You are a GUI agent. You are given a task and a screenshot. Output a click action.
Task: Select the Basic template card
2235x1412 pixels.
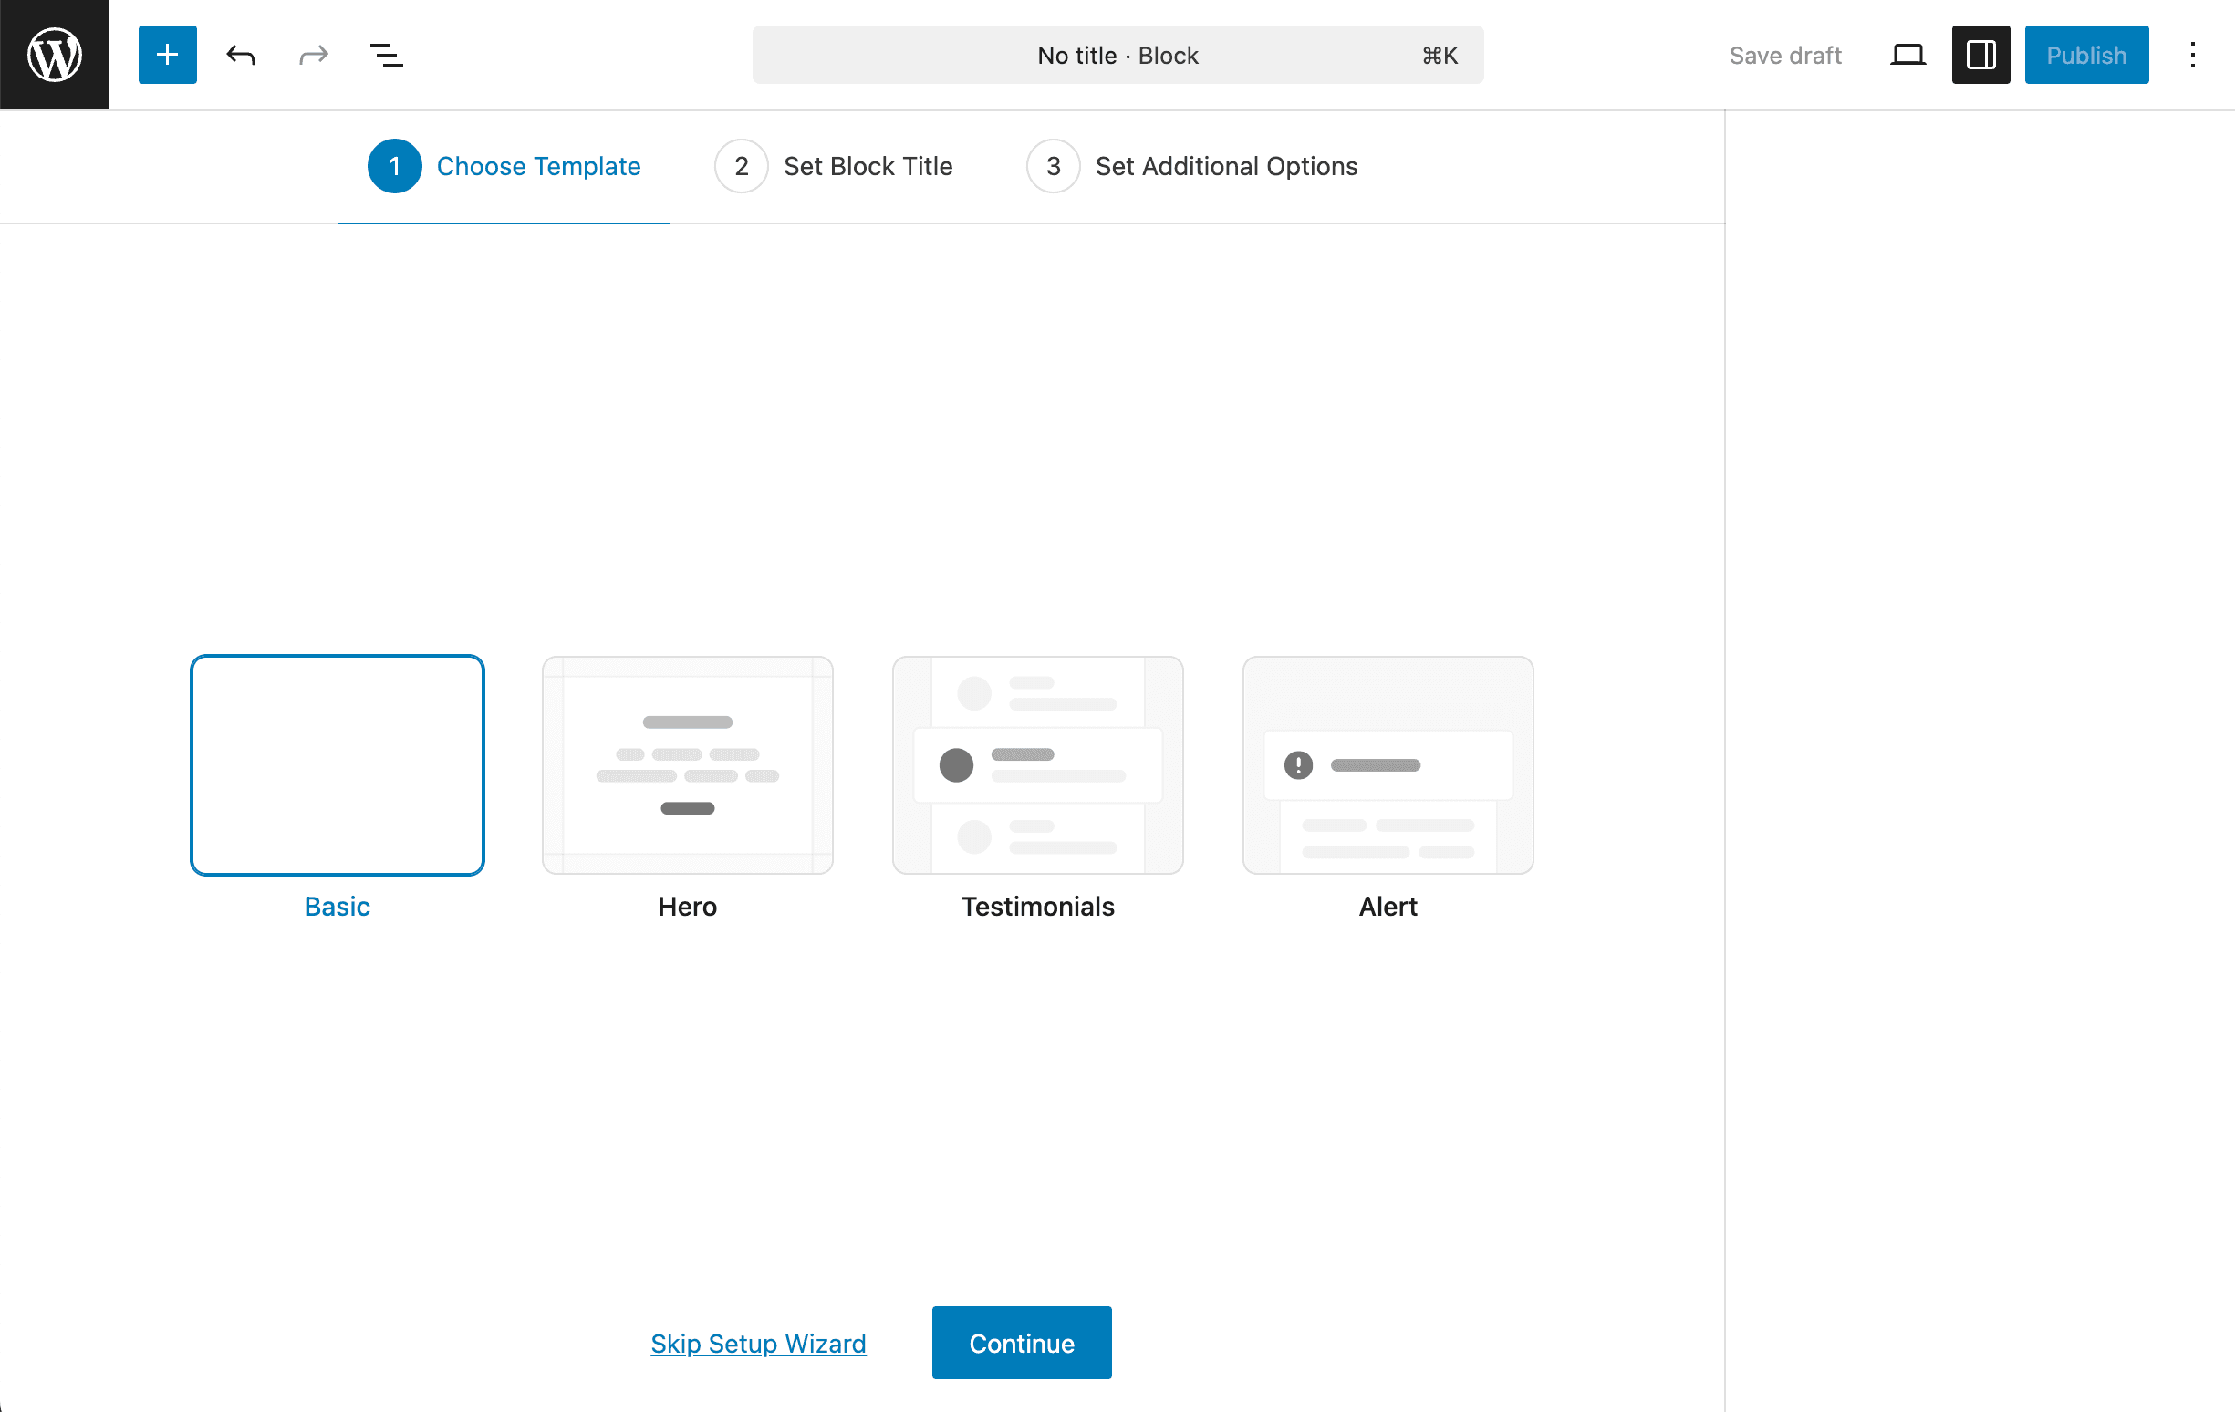click(x=337, y=765)
